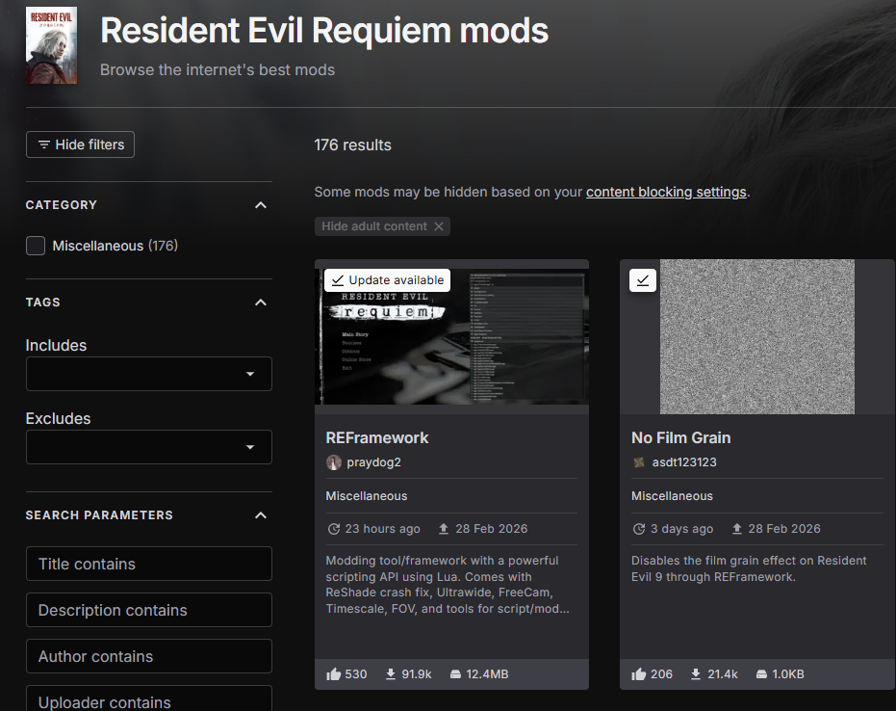Open the No Film Grain noise thumbnail
The image size is (896, 711).
point(757,336)
